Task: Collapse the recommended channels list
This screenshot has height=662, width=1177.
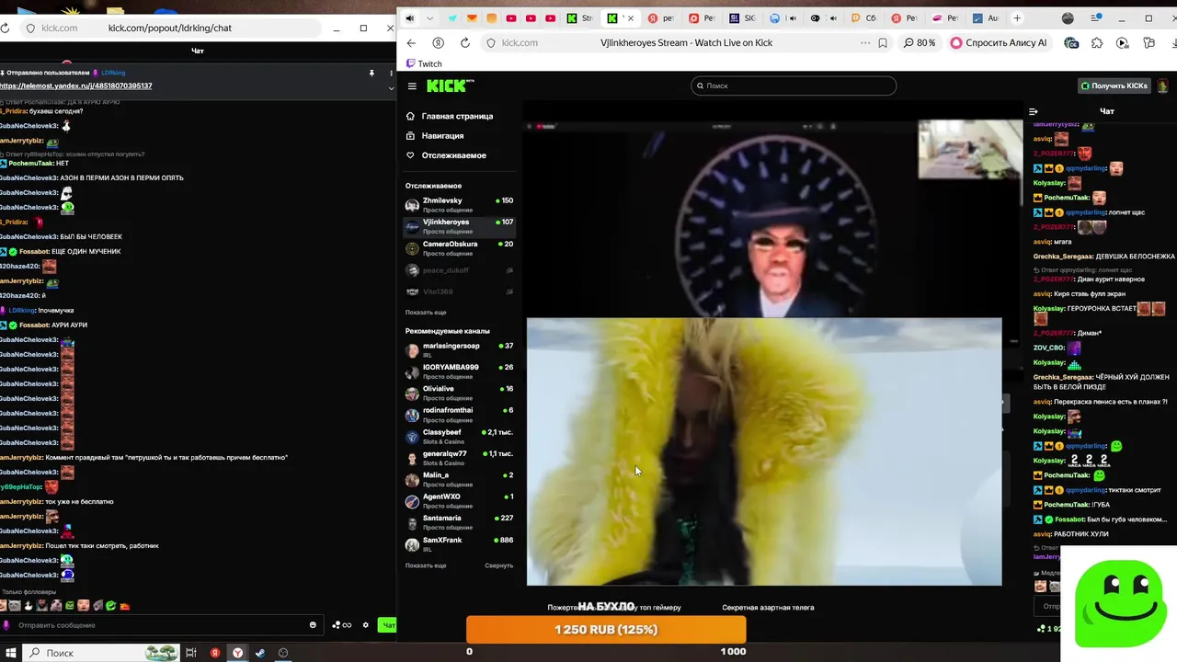Action: click(x=498, y=565)
